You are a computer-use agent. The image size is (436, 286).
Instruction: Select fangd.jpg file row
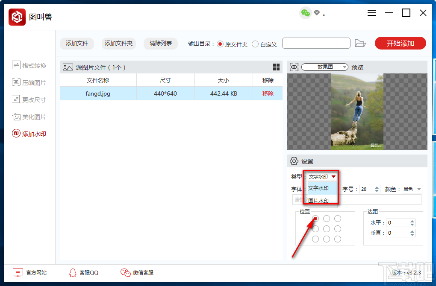171,93
